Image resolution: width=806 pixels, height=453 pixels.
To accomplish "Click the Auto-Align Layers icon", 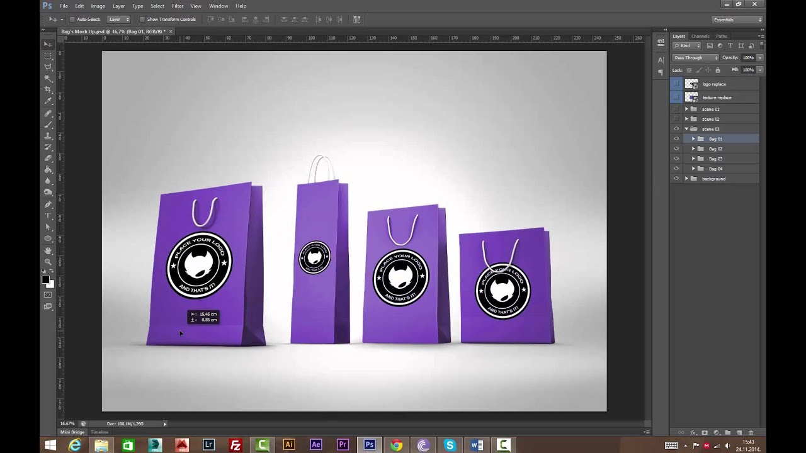I will (357, 20).
